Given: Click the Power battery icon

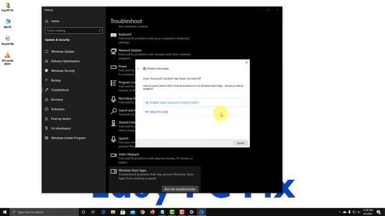Looking at the screenshot, I should (x=114, y=67).
